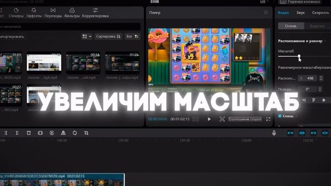The width and height of the screenshot is (331, 186).
Task: Open the layout dropdown in top bar
Action: [x=264, y=2]
